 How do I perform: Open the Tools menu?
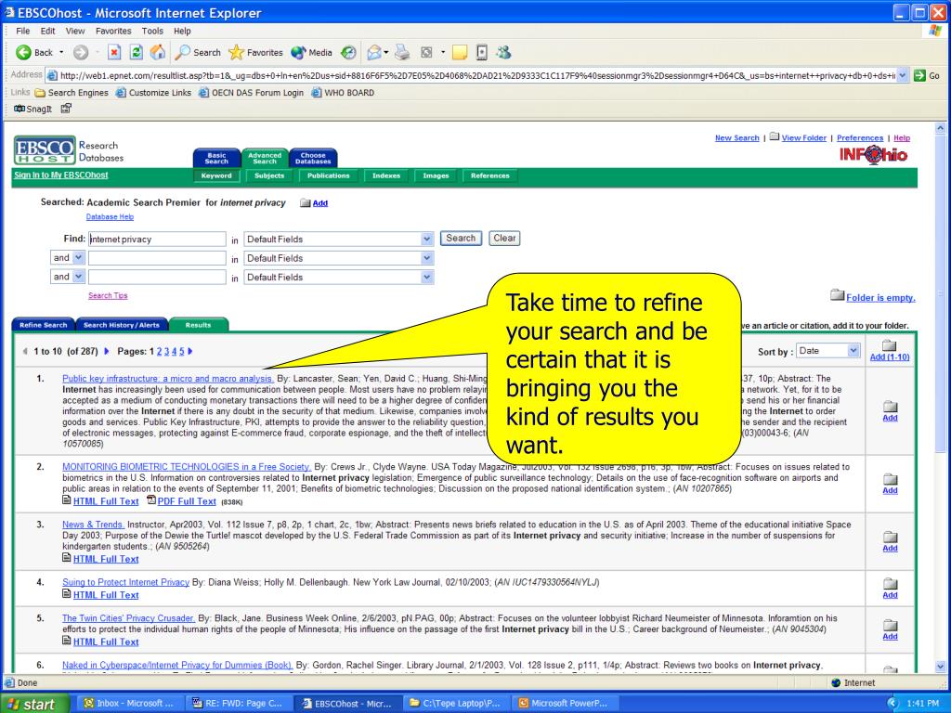click(152, 31)
